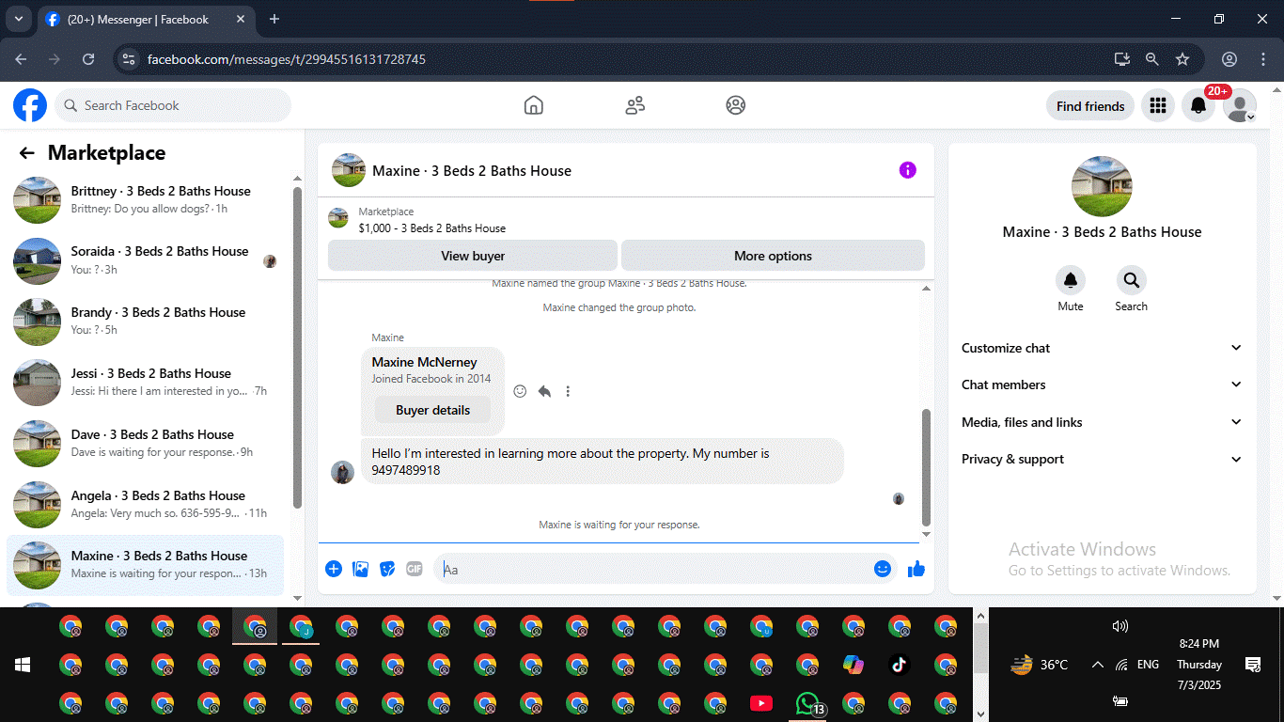Open more options dots beside message
This screenshot has width=1284, height=722.
click(x=568, y=391)
